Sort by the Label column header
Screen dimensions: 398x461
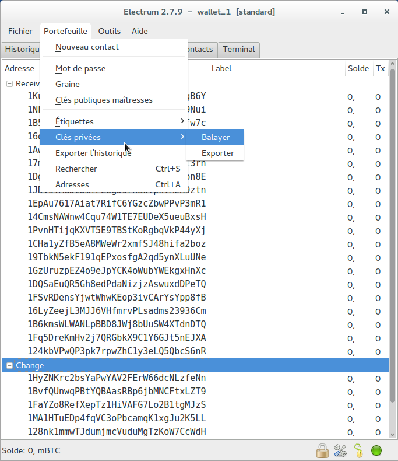click(x=276, y=68)
